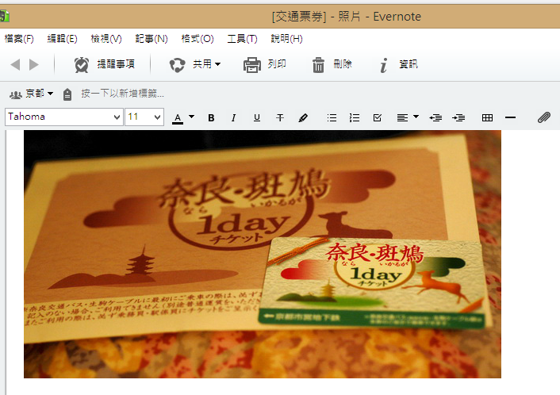560x395 pixels.
Task: Click the 刪除 trash can icon
Action: coord(318,65)
